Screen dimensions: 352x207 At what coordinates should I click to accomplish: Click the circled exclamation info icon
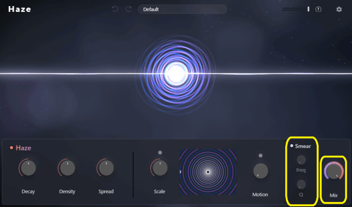pyautogui.click(x=319, y=9)
